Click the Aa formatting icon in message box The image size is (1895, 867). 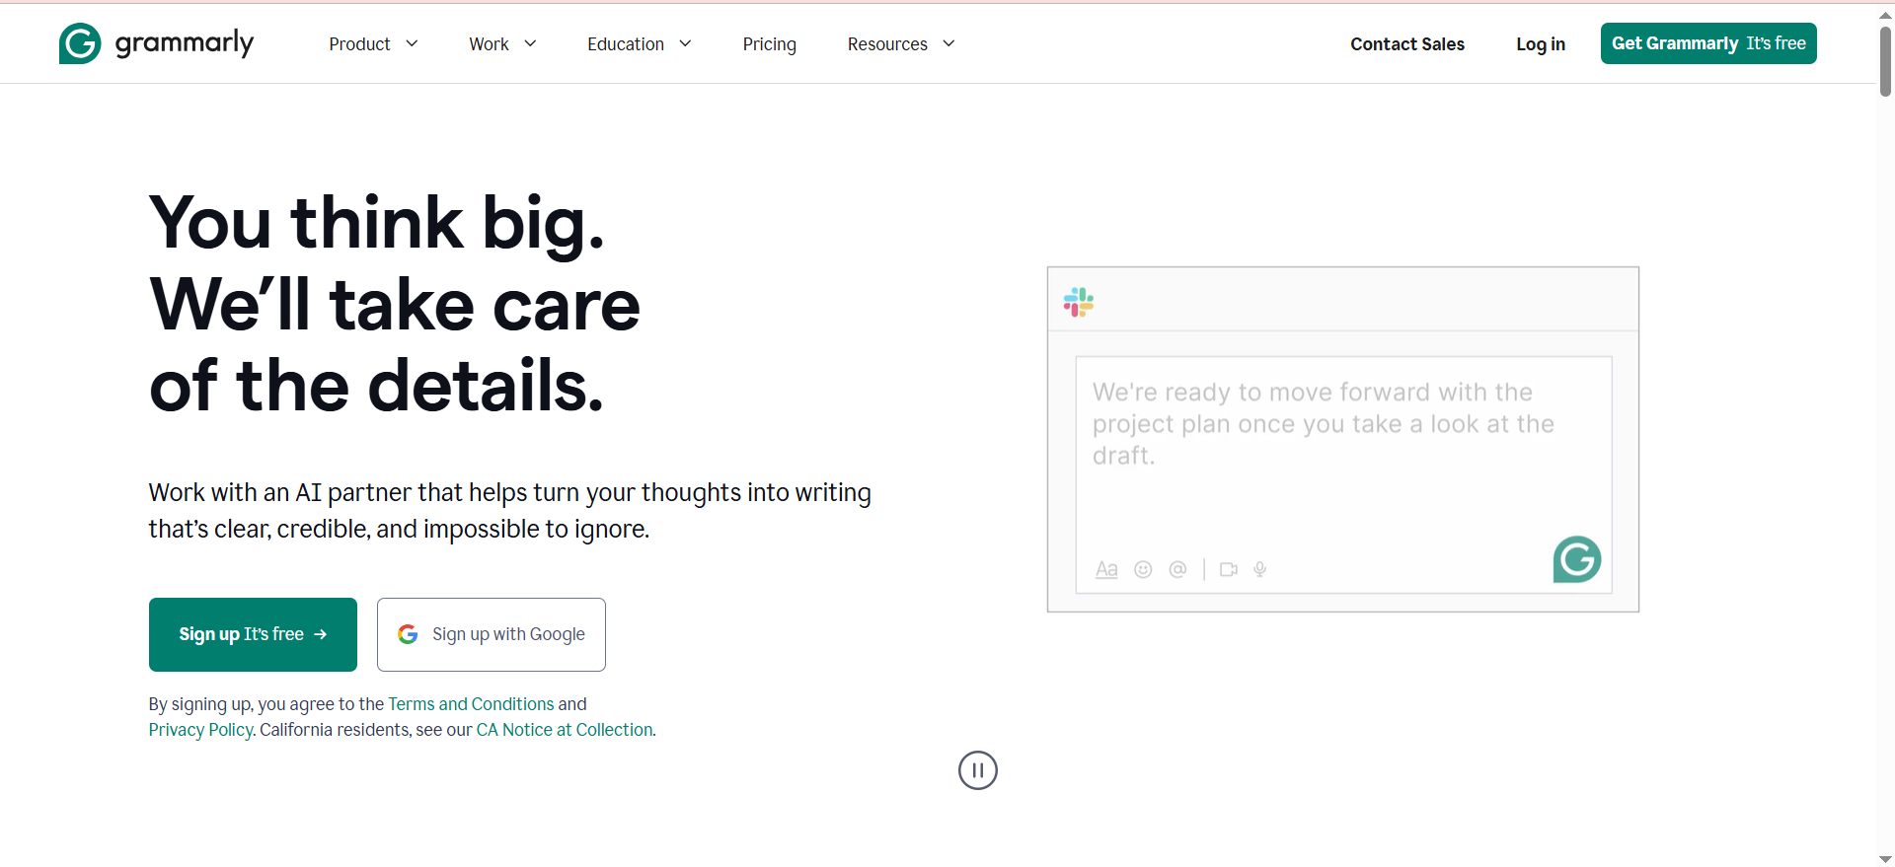[1106, 569]
